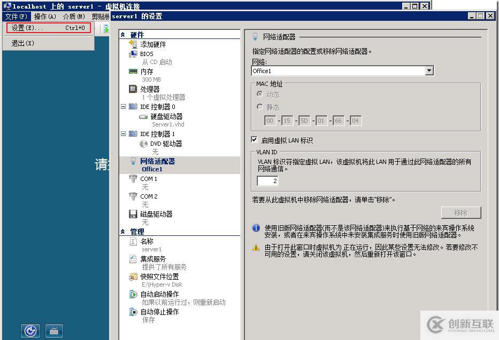Select the 静态 MAC address radio button
The image size is (499, 340).
tap(260, 107)
